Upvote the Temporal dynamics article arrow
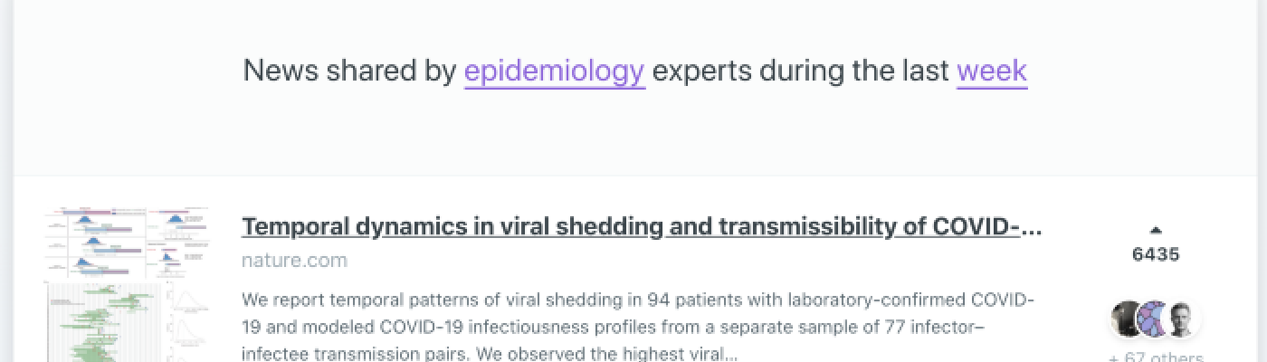 (1156, 231)
